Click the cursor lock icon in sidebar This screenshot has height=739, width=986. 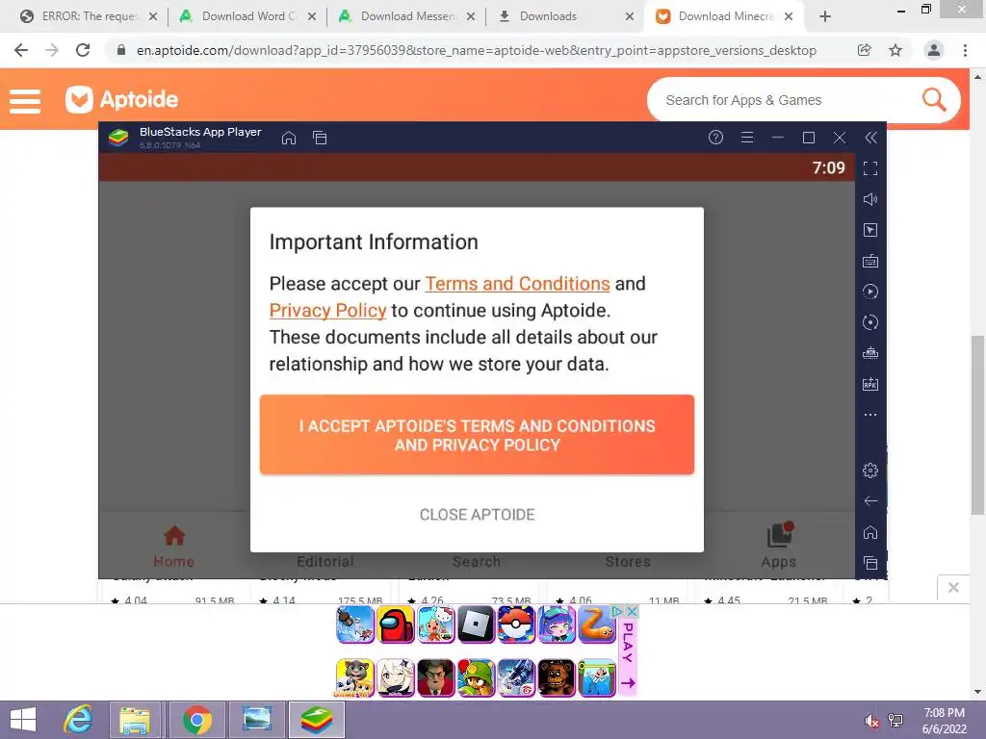[x=870, y=230]
